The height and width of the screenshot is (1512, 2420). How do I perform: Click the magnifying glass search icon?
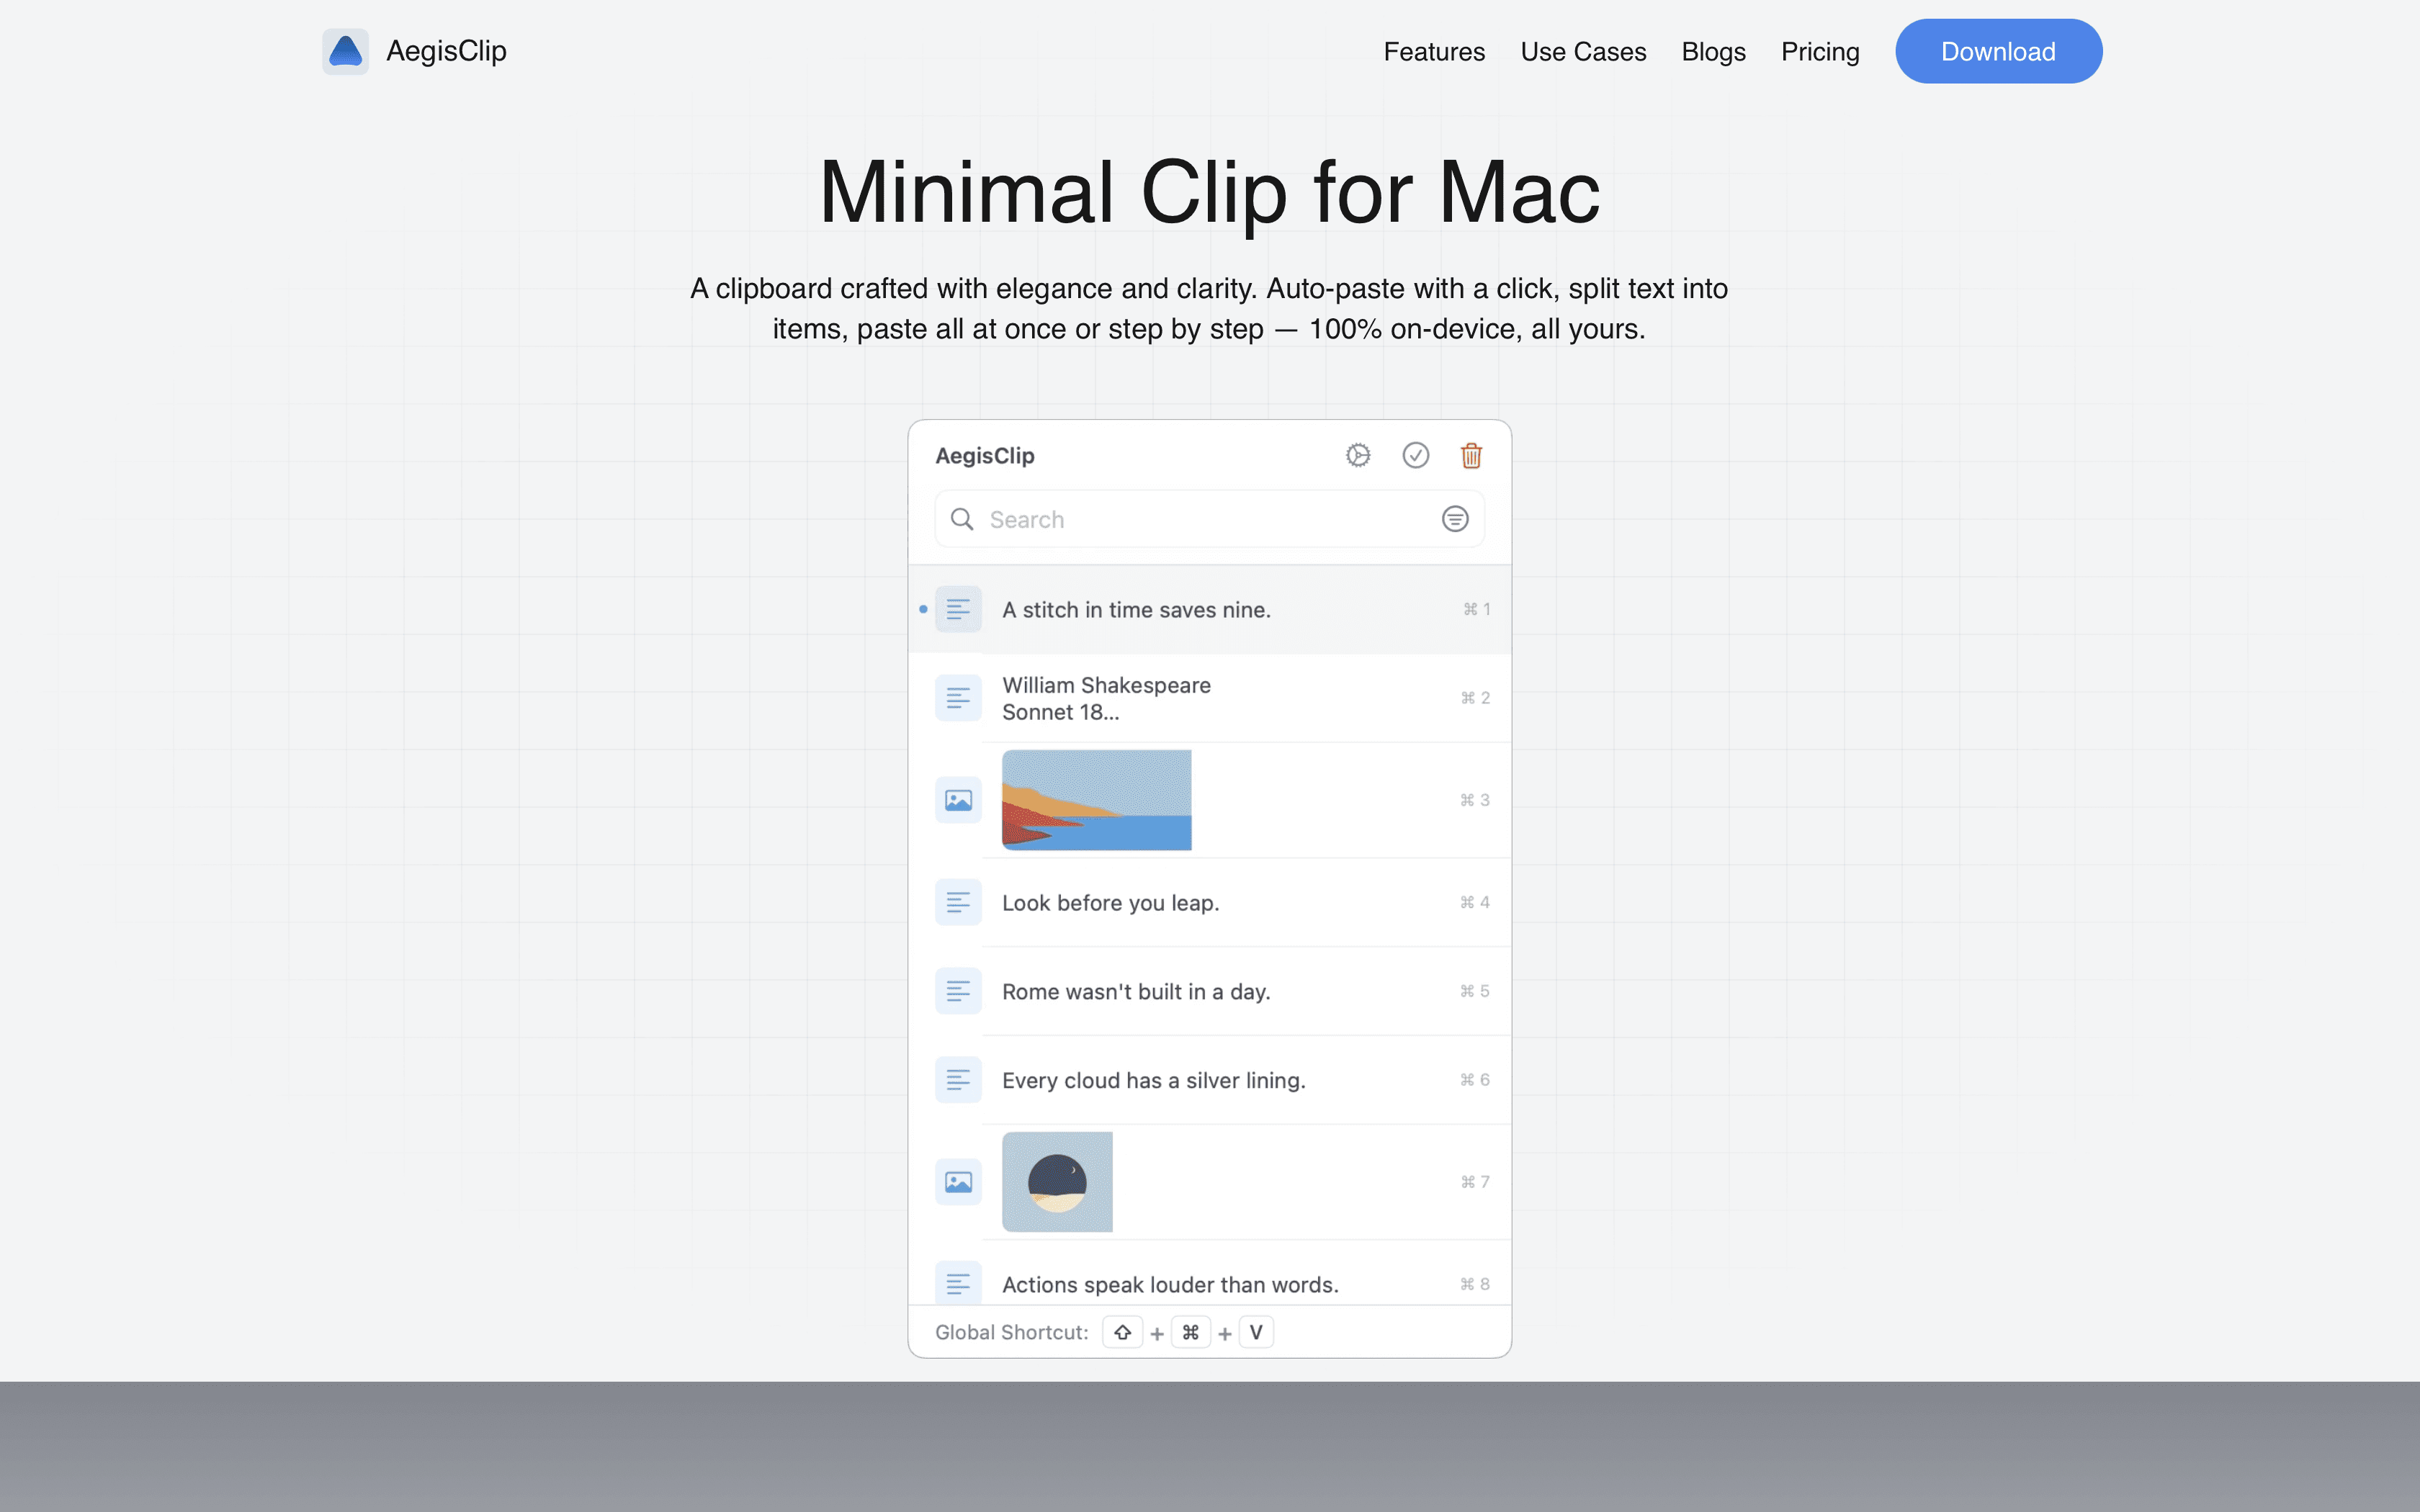click(962, 519)
